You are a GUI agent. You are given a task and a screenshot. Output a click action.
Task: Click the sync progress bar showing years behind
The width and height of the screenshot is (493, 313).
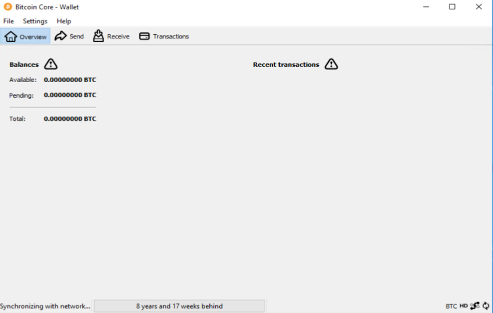click(179, 306)
